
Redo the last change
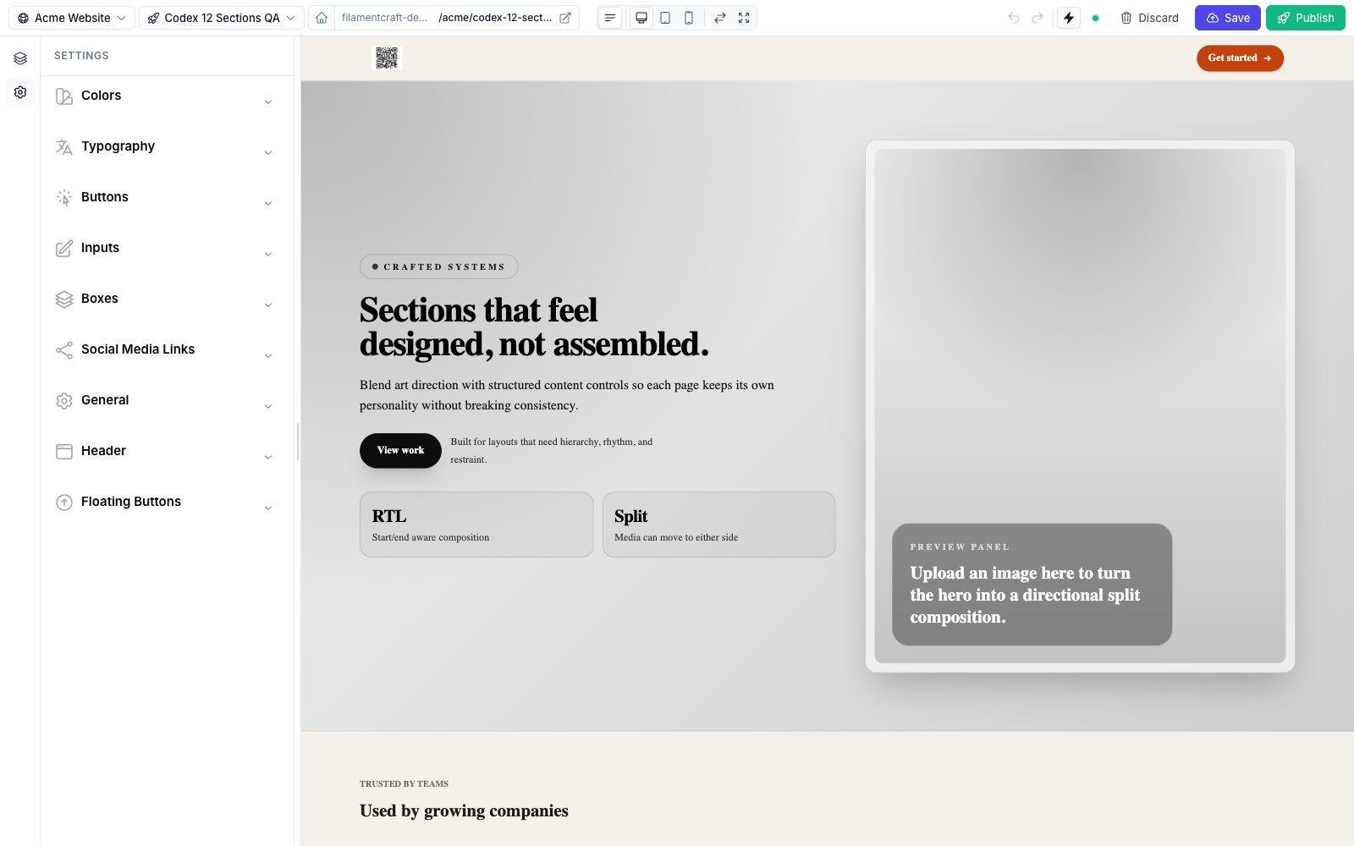(x=1038, y=18)
